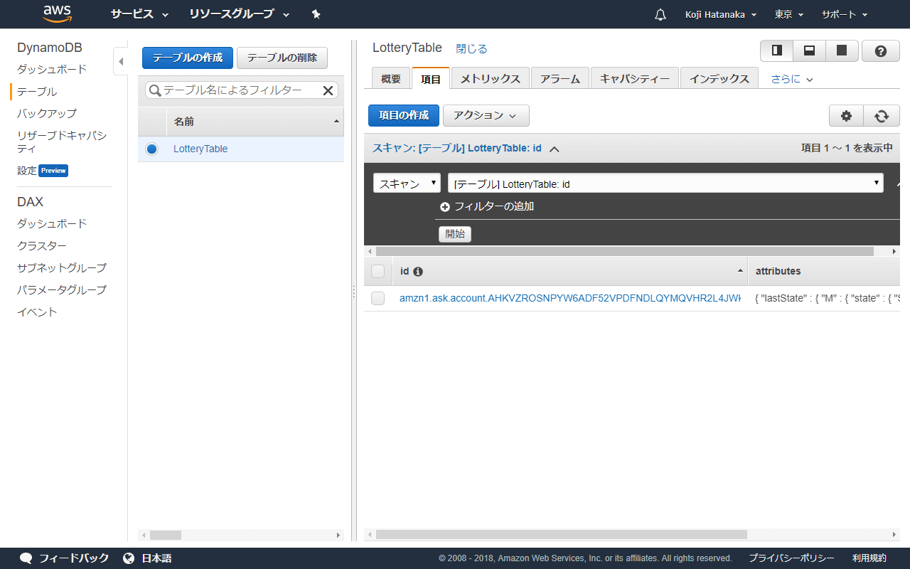Open LotteryTable in the tables list

(x=200, y=149)
